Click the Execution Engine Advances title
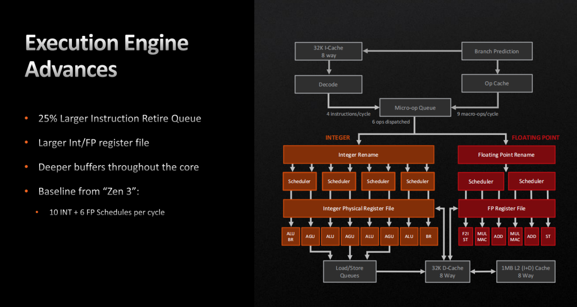 click(107, 57)
